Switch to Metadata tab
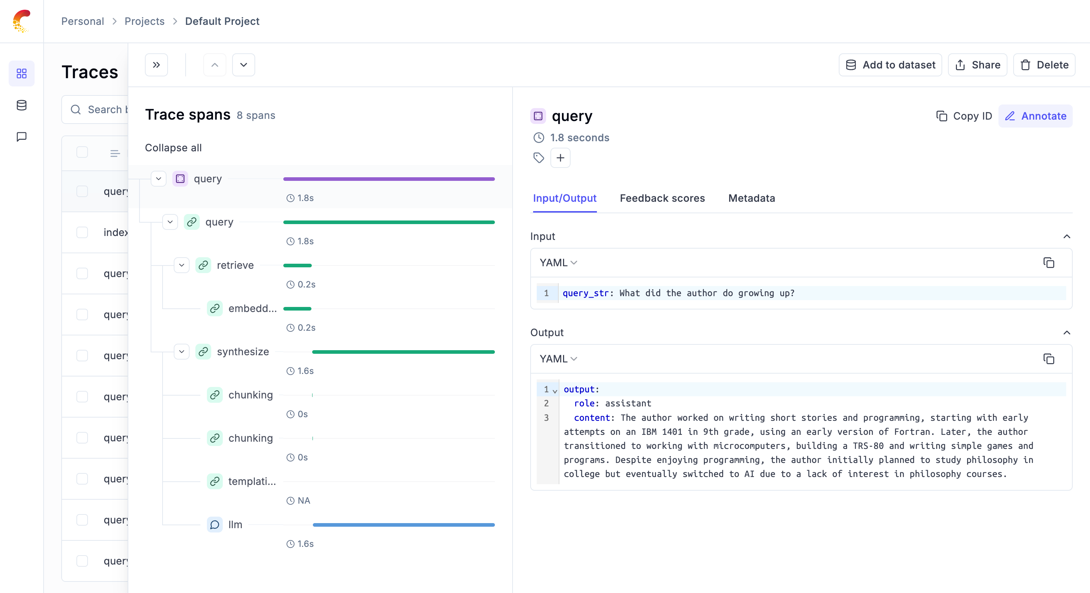Viewport: 1090px width, 593px height. [751, 198]
